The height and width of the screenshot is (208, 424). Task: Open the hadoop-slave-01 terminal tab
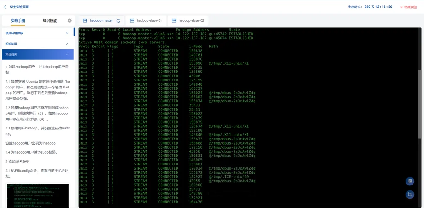149,20
